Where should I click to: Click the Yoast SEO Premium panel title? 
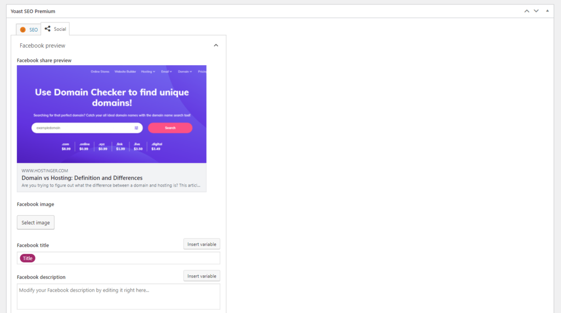point(33,11)
